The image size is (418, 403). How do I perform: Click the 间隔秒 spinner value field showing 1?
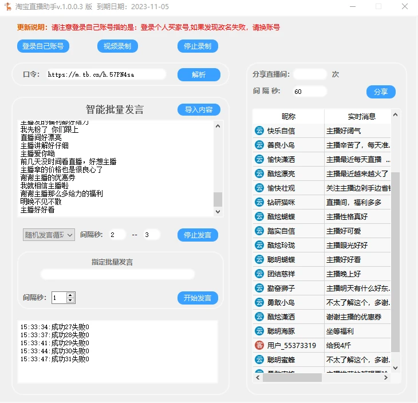point(59,298)
